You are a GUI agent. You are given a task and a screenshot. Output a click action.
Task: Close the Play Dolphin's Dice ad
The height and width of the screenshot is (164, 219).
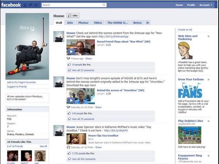click(208, 120)
